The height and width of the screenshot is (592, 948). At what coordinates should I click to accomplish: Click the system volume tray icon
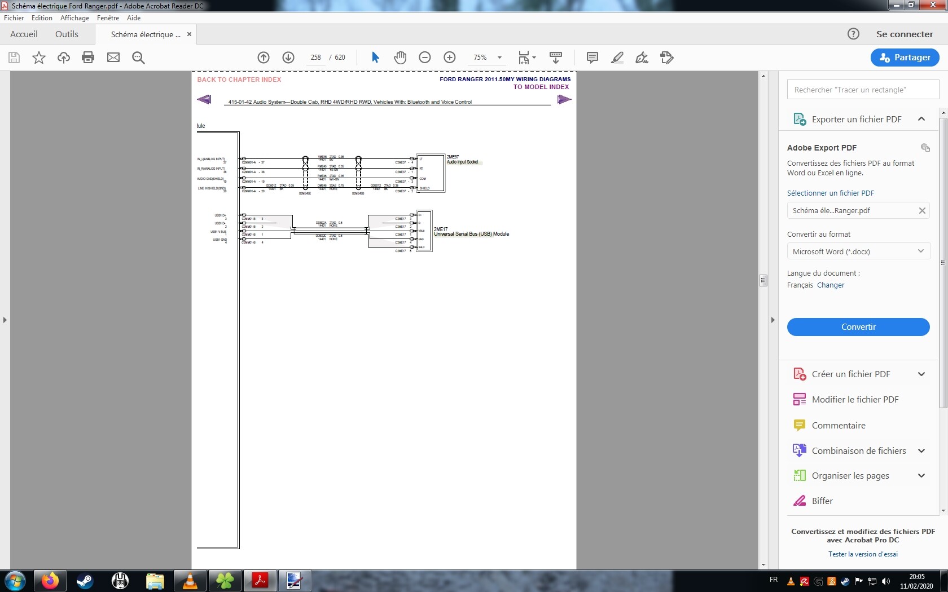point(886,581)
